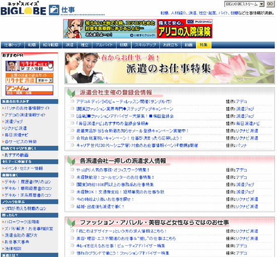The width and height of the screenshot is (277, 257).
Task: Click leaf icon beside 派遣会社主催の登録会情報
Action: (72, 93)
